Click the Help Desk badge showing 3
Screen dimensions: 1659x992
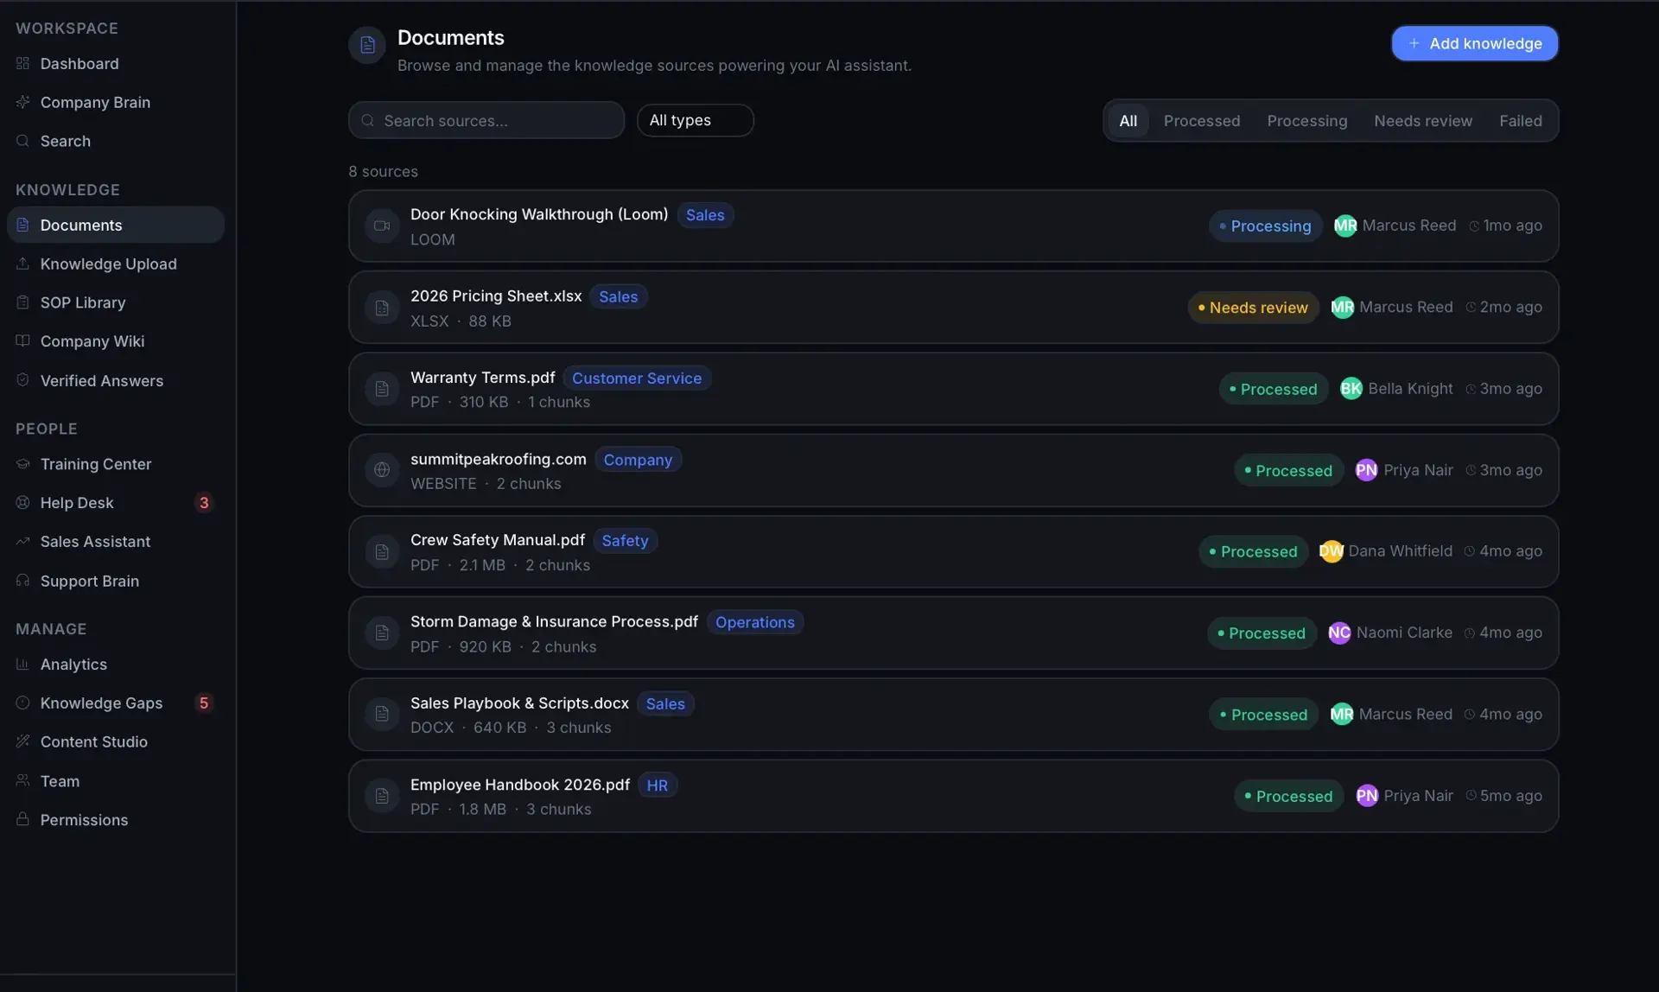pos(204,502)
